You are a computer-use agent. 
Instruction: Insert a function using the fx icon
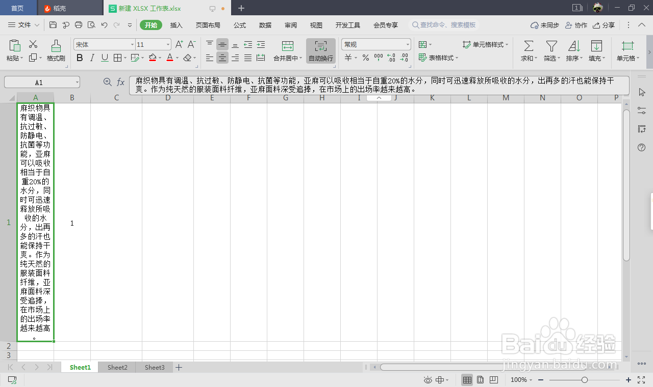pyautogui.click(x=120, y=81)
